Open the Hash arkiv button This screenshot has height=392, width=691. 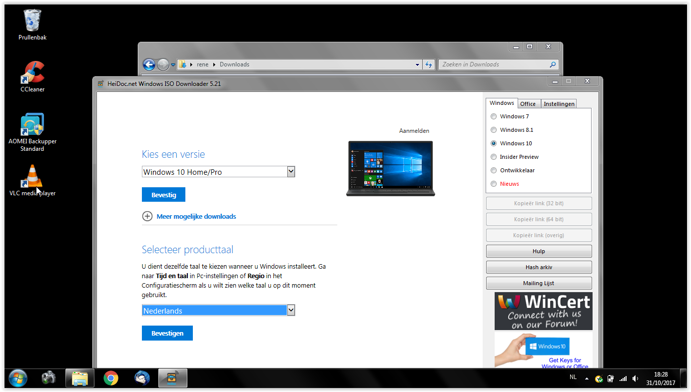[539, 267]
